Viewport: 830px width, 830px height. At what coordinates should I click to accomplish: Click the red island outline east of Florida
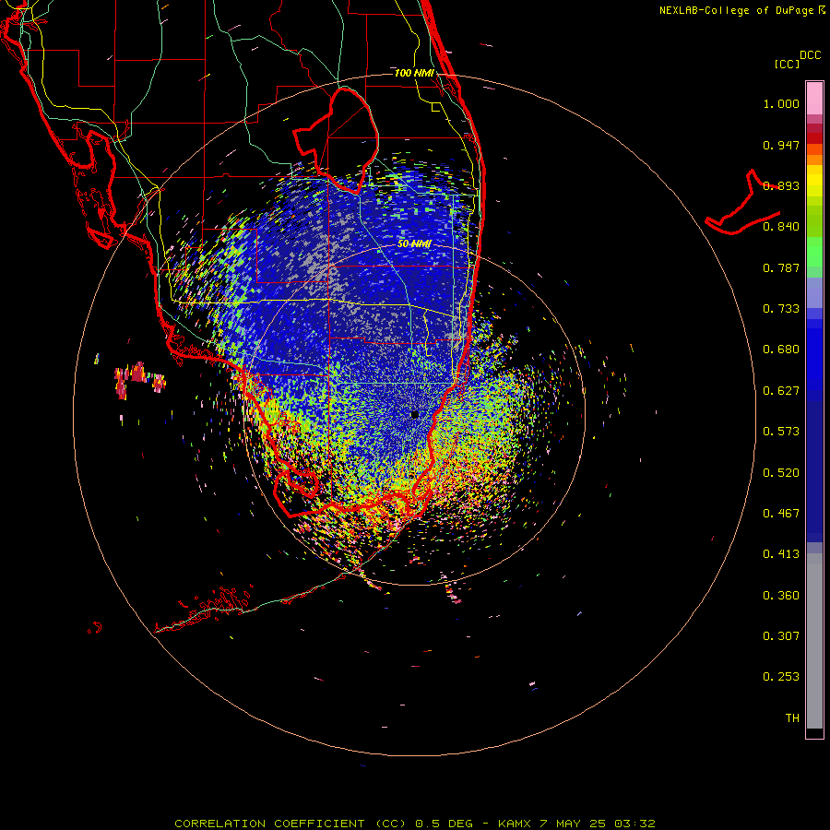coord(743,204)
